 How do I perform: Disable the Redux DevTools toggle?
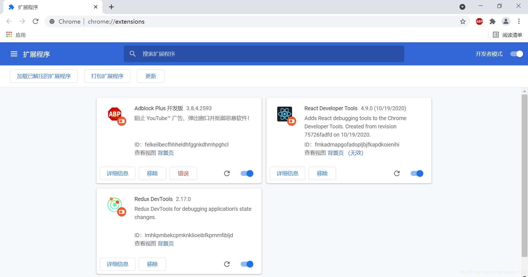(x=247, y=264)
